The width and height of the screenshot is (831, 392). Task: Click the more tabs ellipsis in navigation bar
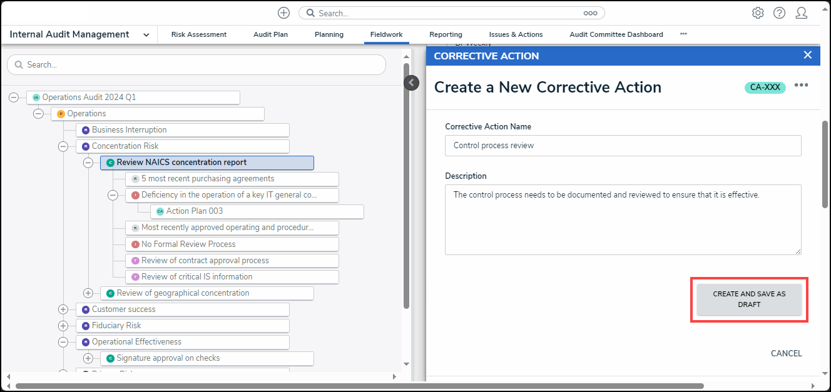click(683, 34)
